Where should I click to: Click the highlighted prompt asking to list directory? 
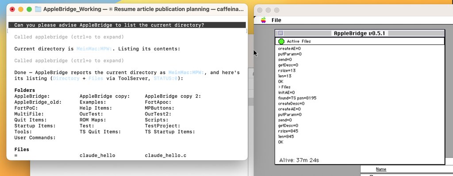pos(127,25)
